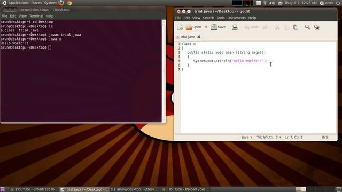
Task: Open the Terminal menu in terminal window
Action: coord(36,16)
